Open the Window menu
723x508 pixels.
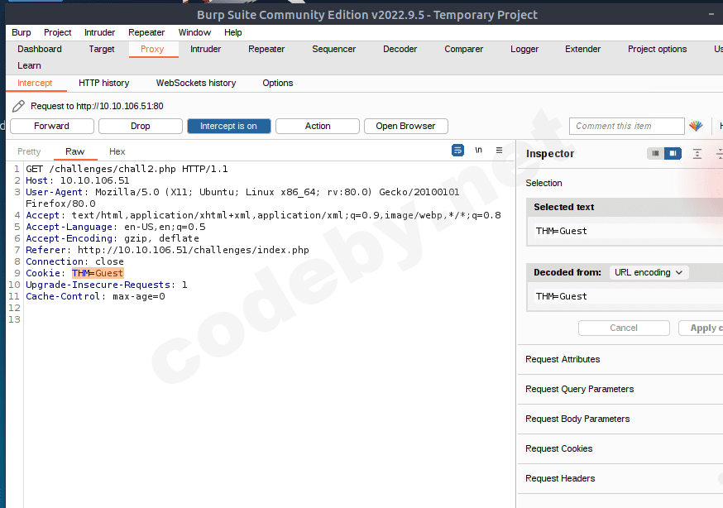(x=194, y=32)
